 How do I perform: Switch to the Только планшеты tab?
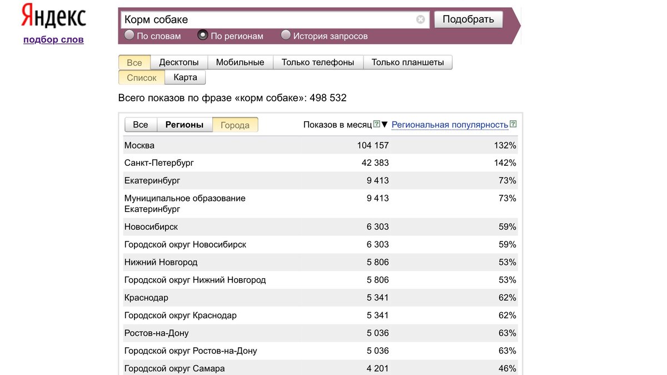[x=408, y=62]
